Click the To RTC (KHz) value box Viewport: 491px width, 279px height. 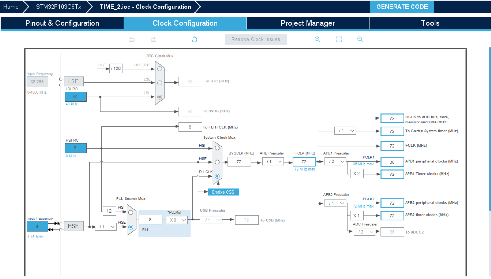(x=190, y=82)
